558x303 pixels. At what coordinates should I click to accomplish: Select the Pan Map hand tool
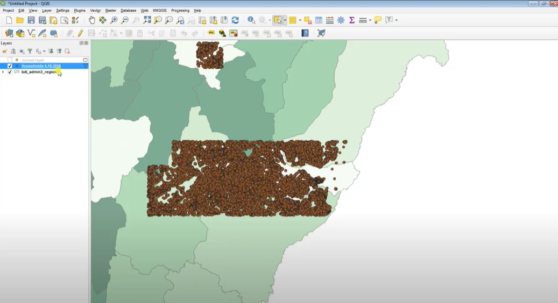click(x=92, y=20)
